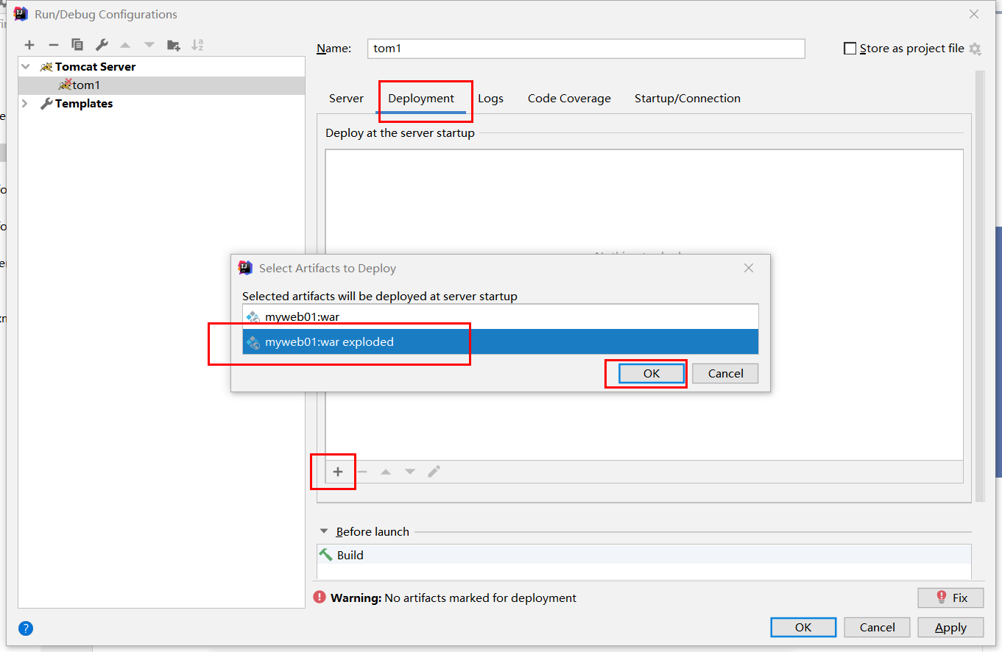Select the myweb01:war exploded artifact
1002x652 pixels.
(501, 341)
